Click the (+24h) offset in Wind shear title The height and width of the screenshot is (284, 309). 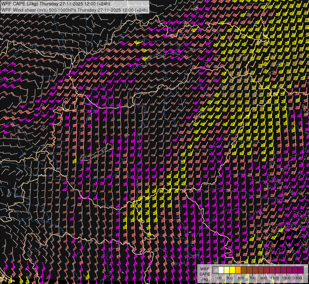[141, 10]
